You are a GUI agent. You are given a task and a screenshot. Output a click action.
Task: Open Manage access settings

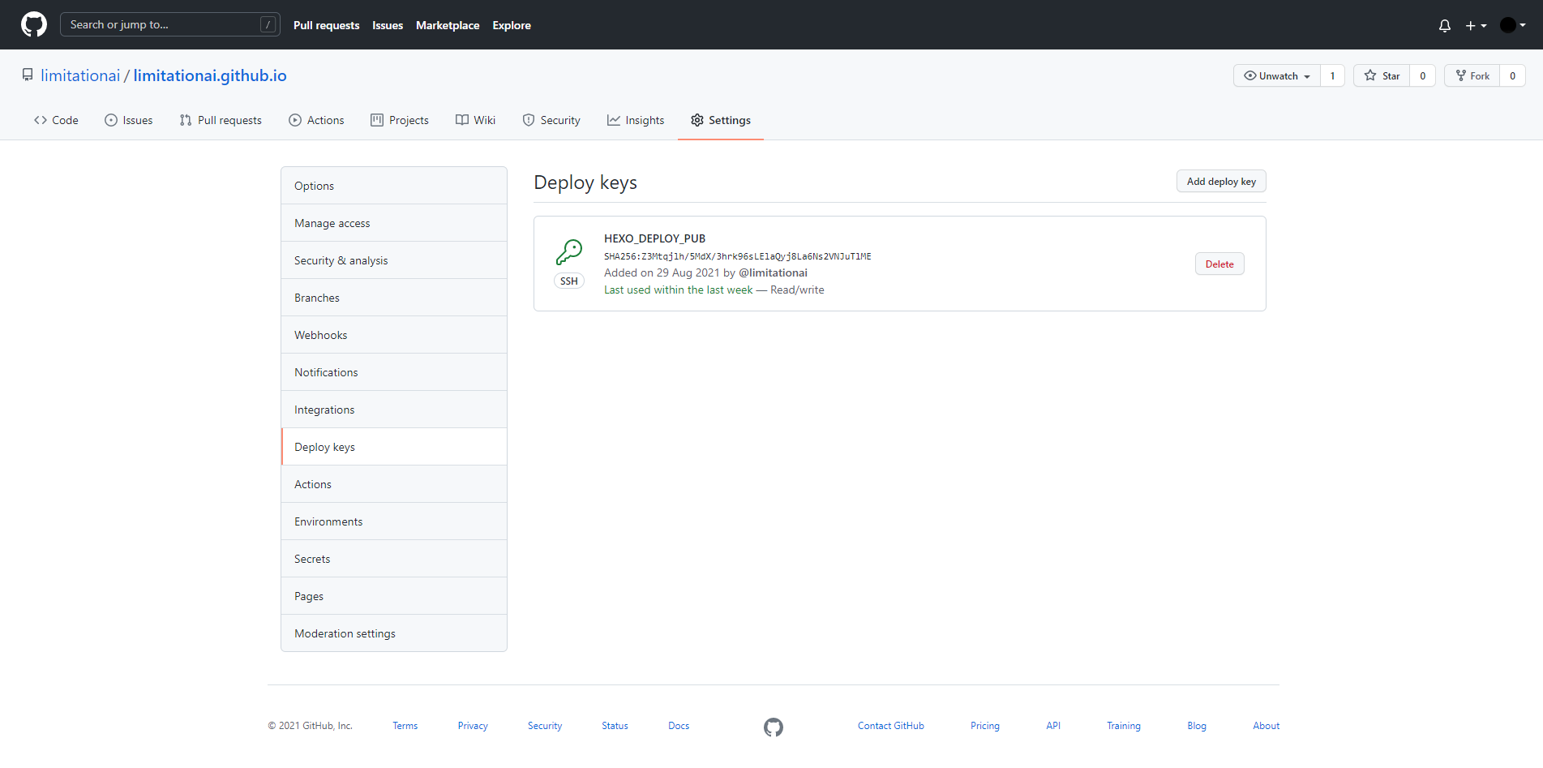click(x=394, y=223)
